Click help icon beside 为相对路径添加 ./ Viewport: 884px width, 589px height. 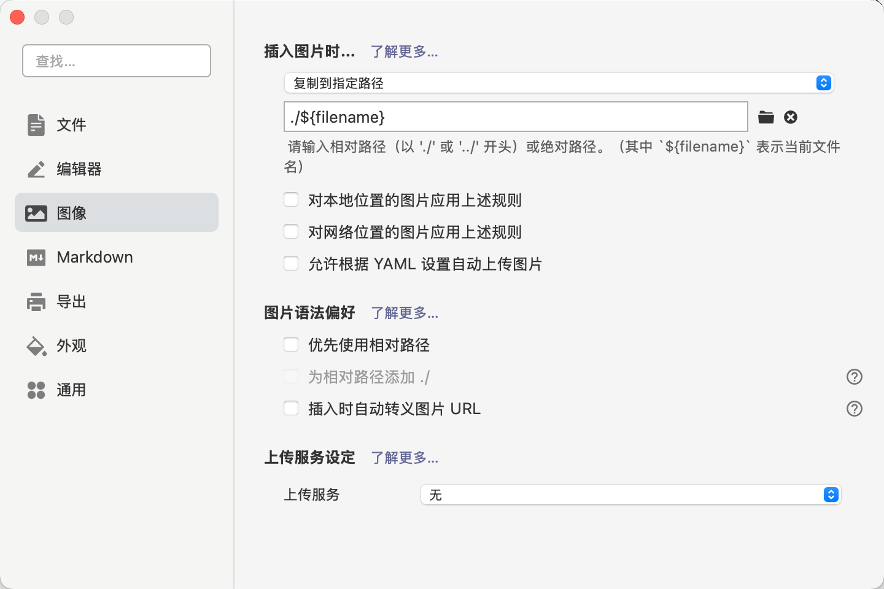[x=854, y=377]
